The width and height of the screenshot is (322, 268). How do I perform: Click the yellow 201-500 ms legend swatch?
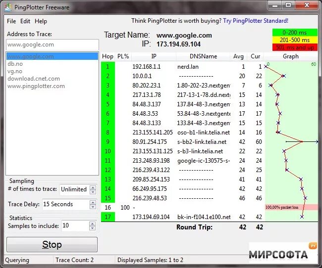tap(295, 40)
